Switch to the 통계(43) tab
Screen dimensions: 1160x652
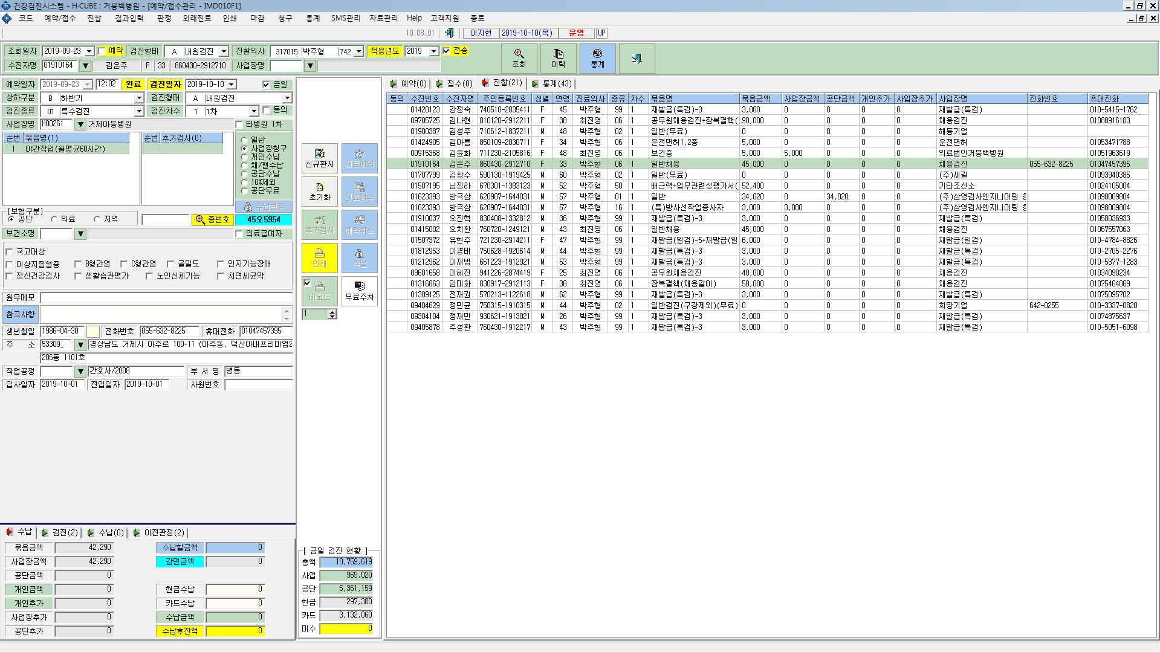point(552,83)
